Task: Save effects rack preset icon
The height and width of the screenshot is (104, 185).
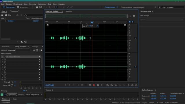Action: click(34, 50)
